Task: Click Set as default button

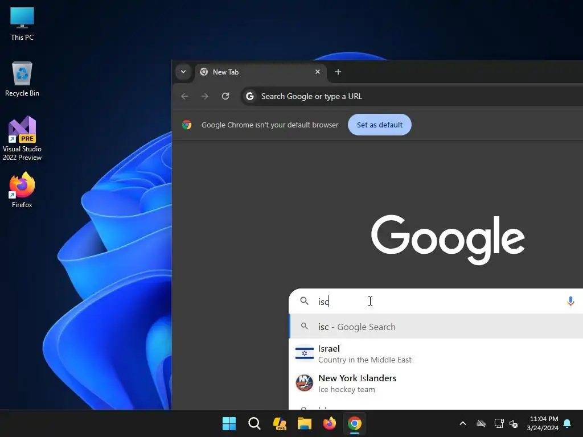Action: [x=380, y=125]
